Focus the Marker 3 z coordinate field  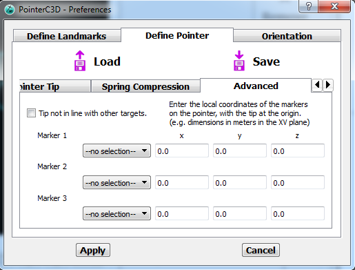(x=298, y=213)
